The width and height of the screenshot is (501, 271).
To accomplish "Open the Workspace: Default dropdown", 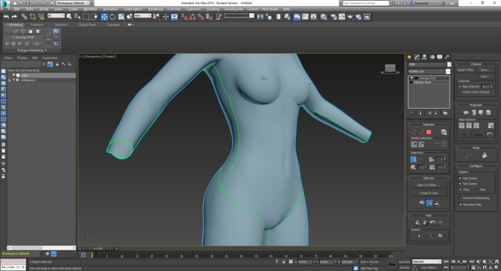I will [74, 3].
